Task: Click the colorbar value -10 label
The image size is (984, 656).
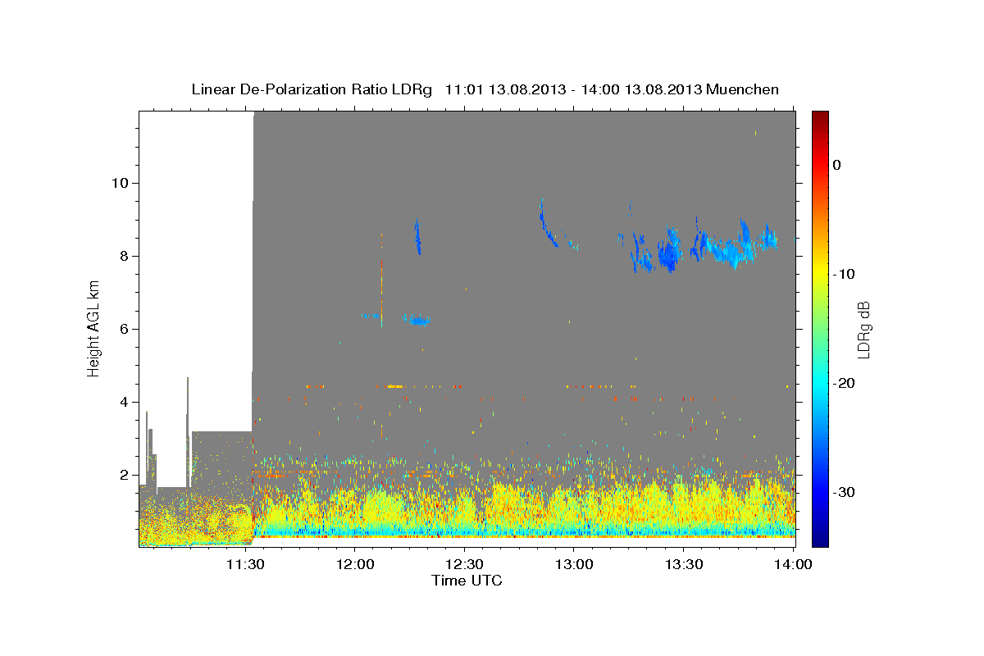Action: 845,274
